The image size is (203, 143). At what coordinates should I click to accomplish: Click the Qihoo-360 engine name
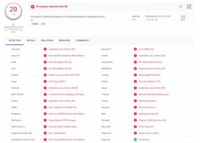(x=106, y=127)
